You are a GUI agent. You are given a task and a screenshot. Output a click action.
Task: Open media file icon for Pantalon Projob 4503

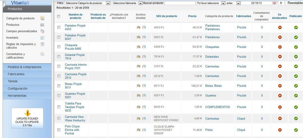click(138, 27)
